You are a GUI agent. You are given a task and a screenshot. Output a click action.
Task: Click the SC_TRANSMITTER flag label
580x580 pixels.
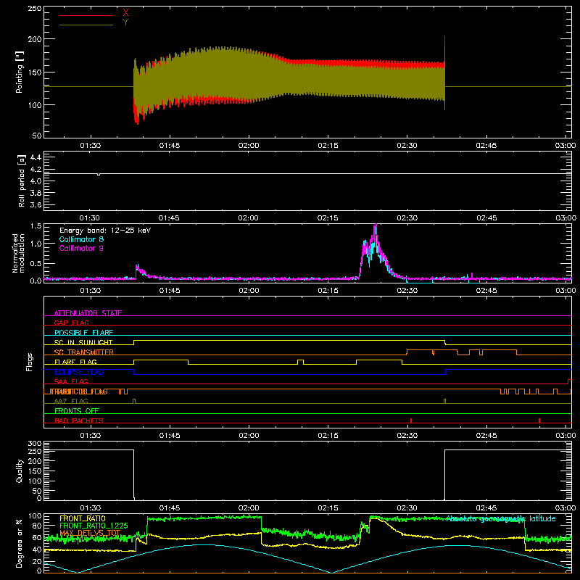(x=83, y=352)
